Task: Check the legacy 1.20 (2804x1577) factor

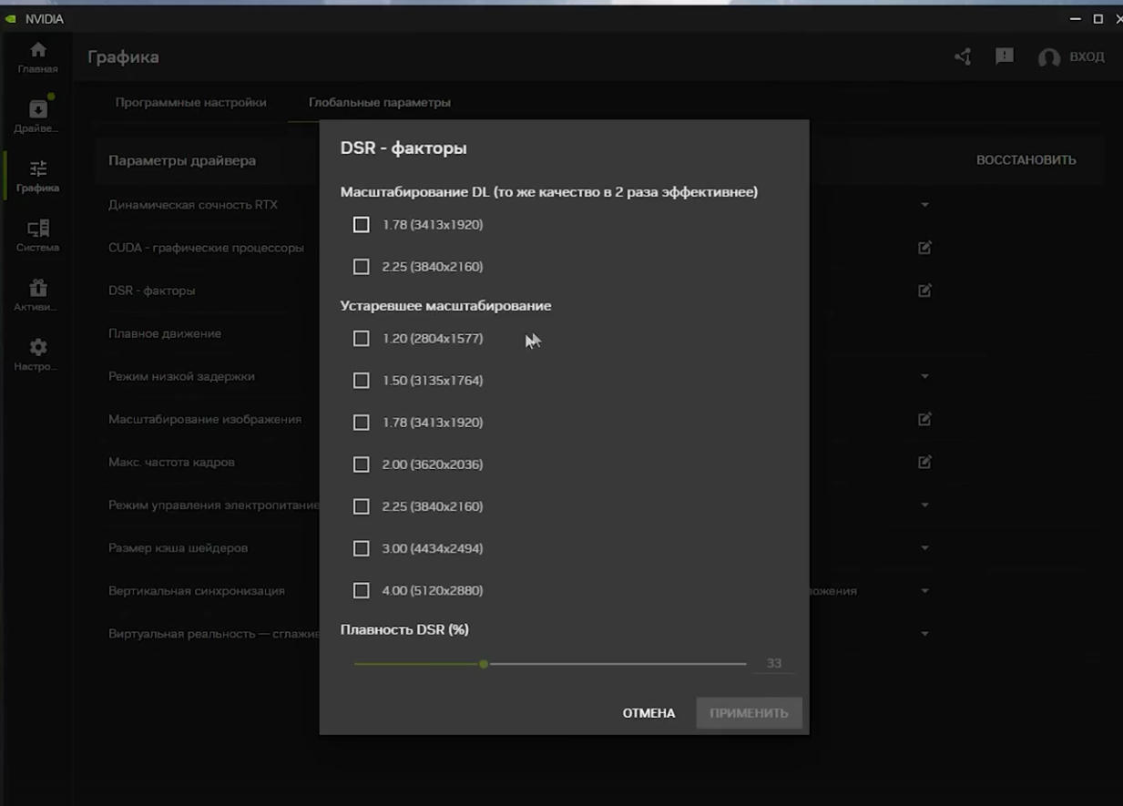Action: click(x=362, y=339)
